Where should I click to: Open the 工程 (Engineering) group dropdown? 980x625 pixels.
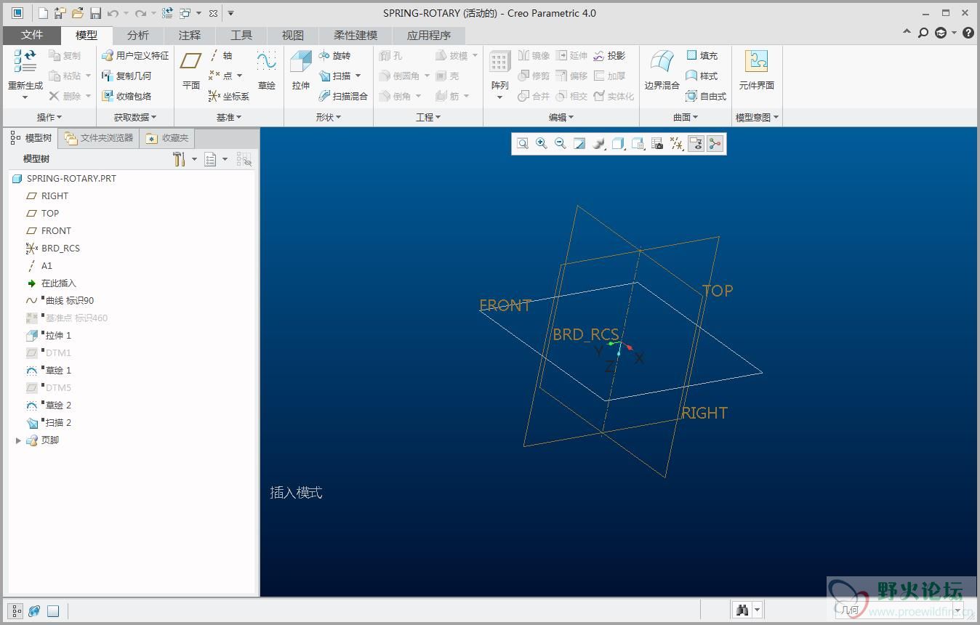(428, 117)
